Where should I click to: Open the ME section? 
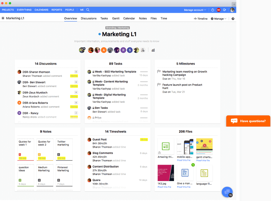(x=82, y=10)
